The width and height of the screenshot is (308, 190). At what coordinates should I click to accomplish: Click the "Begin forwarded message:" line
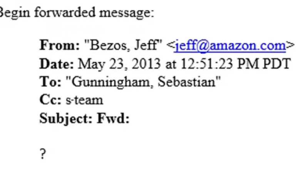tap(77, 13)
